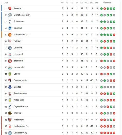Click the Tottenham cockerel crest

(x=10, y=22)
